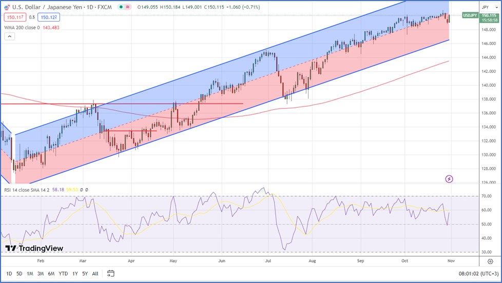Image resolution: width=502 pixels, height=283 pixels.
Task: Open chart settings gear icon
Action: 490,261
